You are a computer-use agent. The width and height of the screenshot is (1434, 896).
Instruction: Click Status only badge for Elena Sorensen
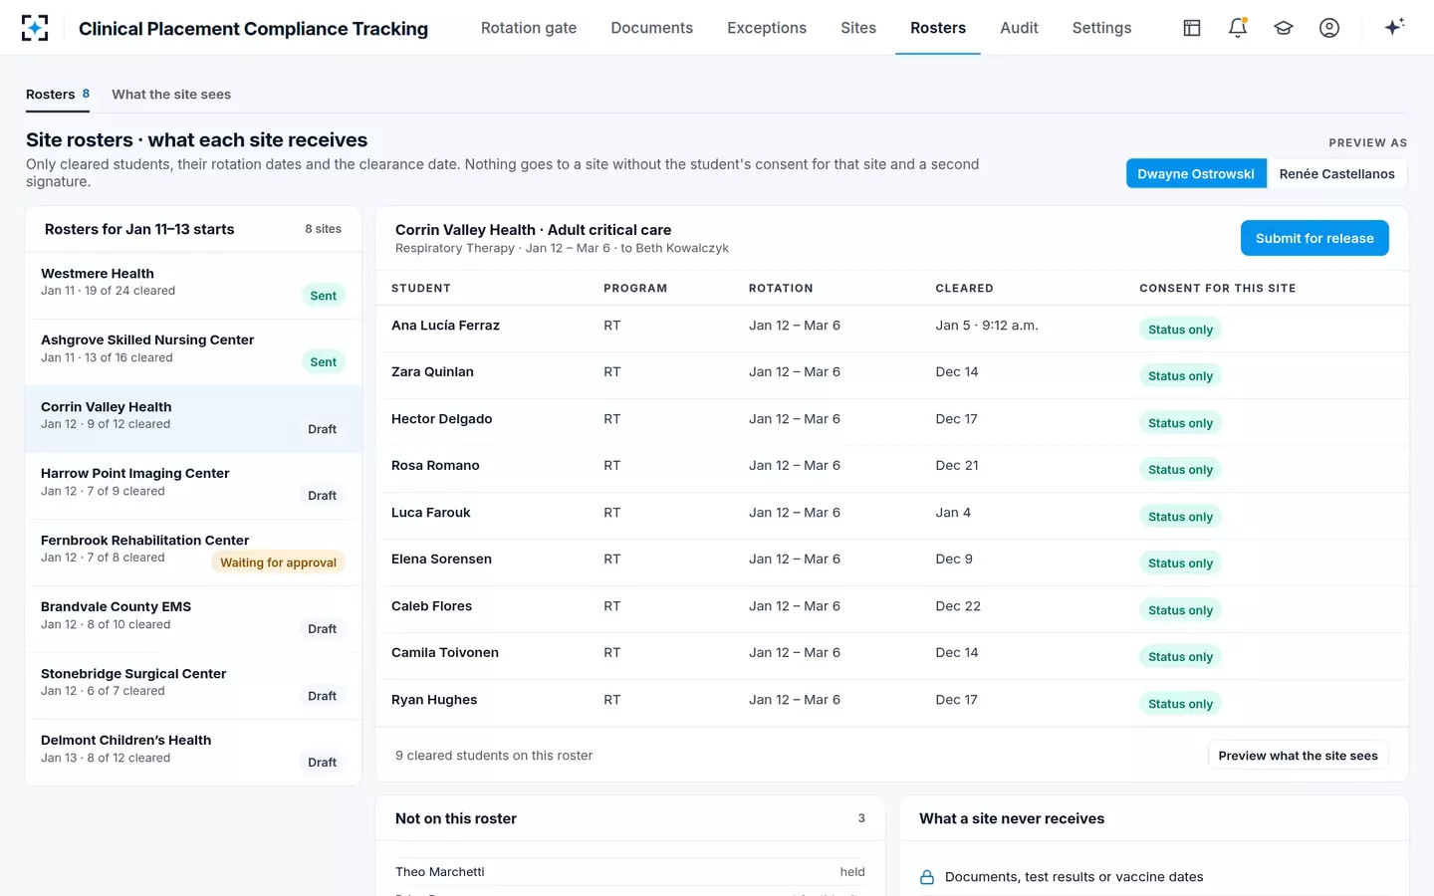tap(1180, 563)
